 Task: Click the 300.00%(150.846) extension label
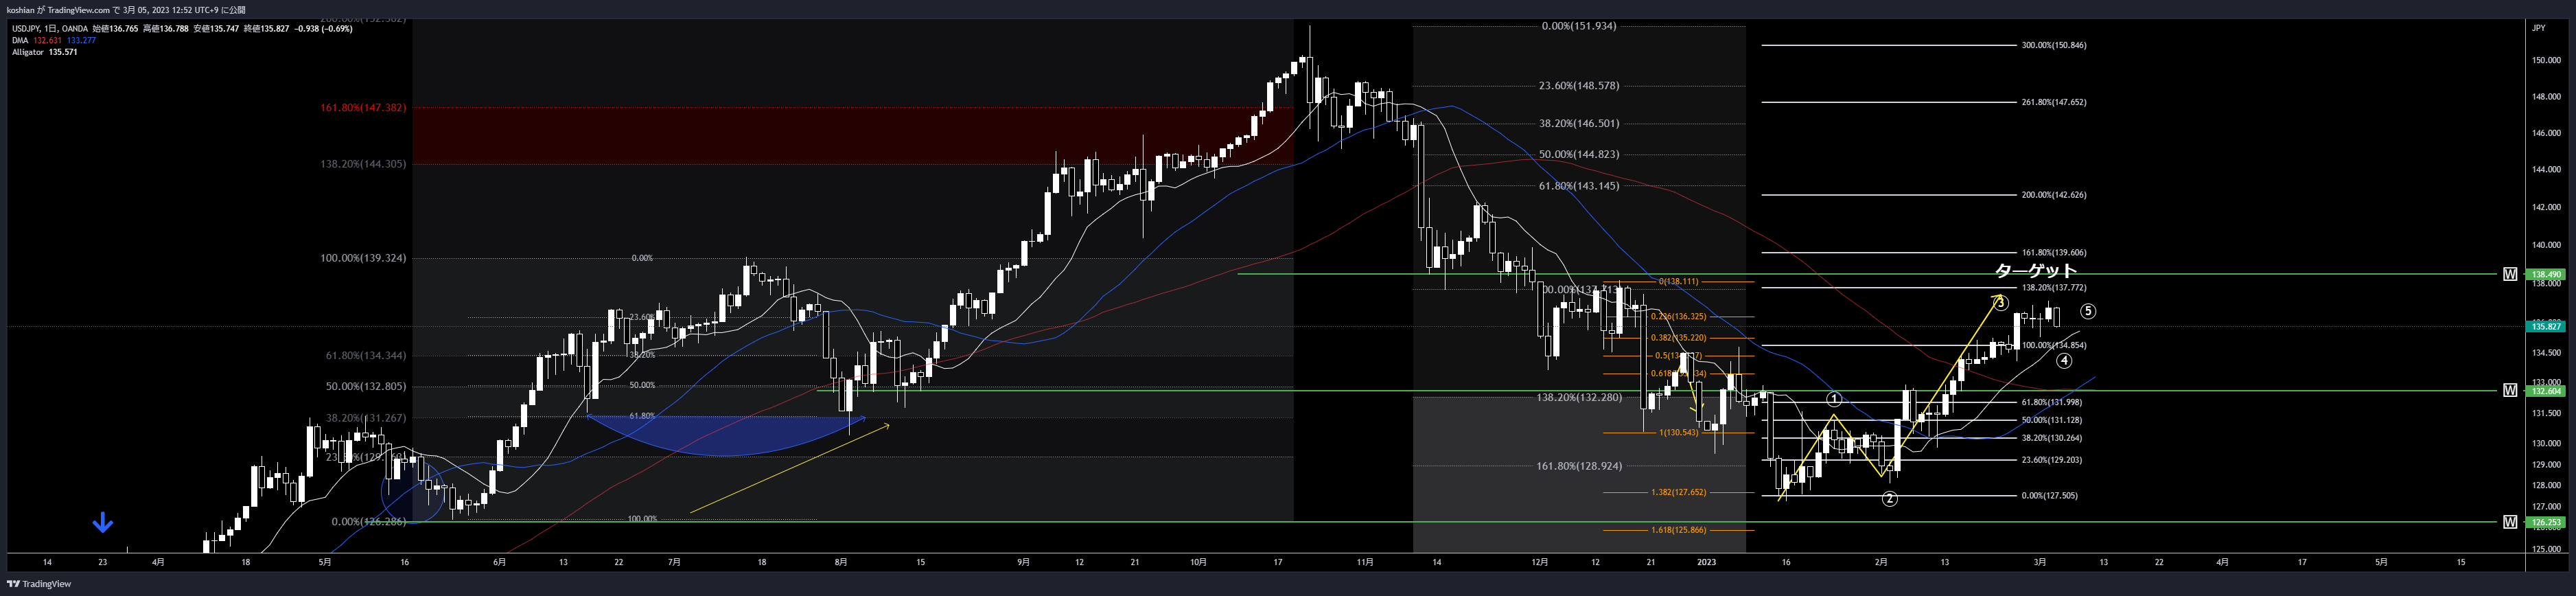[2054, 45]
